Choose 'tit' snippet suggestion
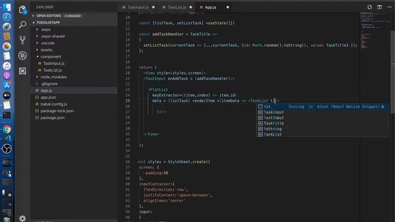The image size is (395, 222). pos(322,107)
